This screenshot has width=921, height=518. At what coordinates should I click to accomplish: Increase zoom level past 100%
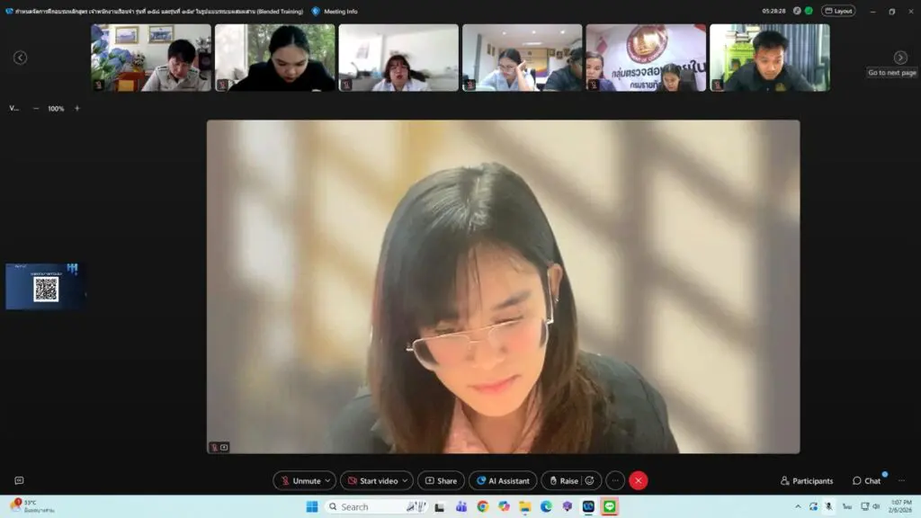coord(76,108)
